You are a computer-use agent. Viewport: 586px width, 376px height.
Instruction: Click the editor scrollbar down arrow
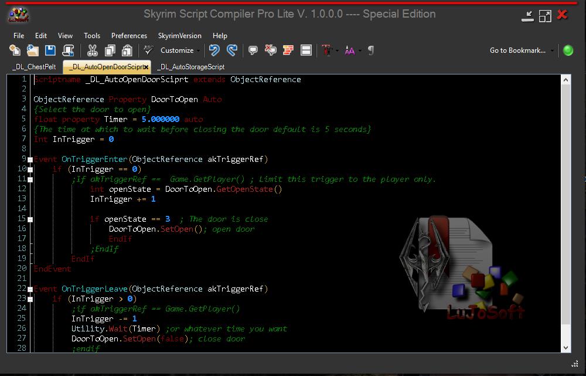[x=566, y=347]
